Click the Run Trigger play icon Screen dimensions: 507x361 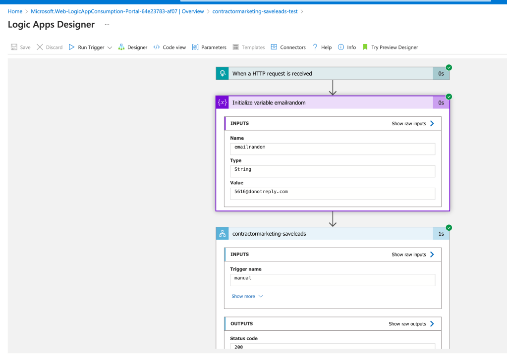pos(71,47)
